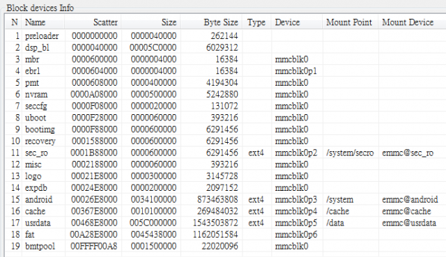Click device mmcblk0p1
This screenshot has height=257, width=446.
[x=295, y=71]
